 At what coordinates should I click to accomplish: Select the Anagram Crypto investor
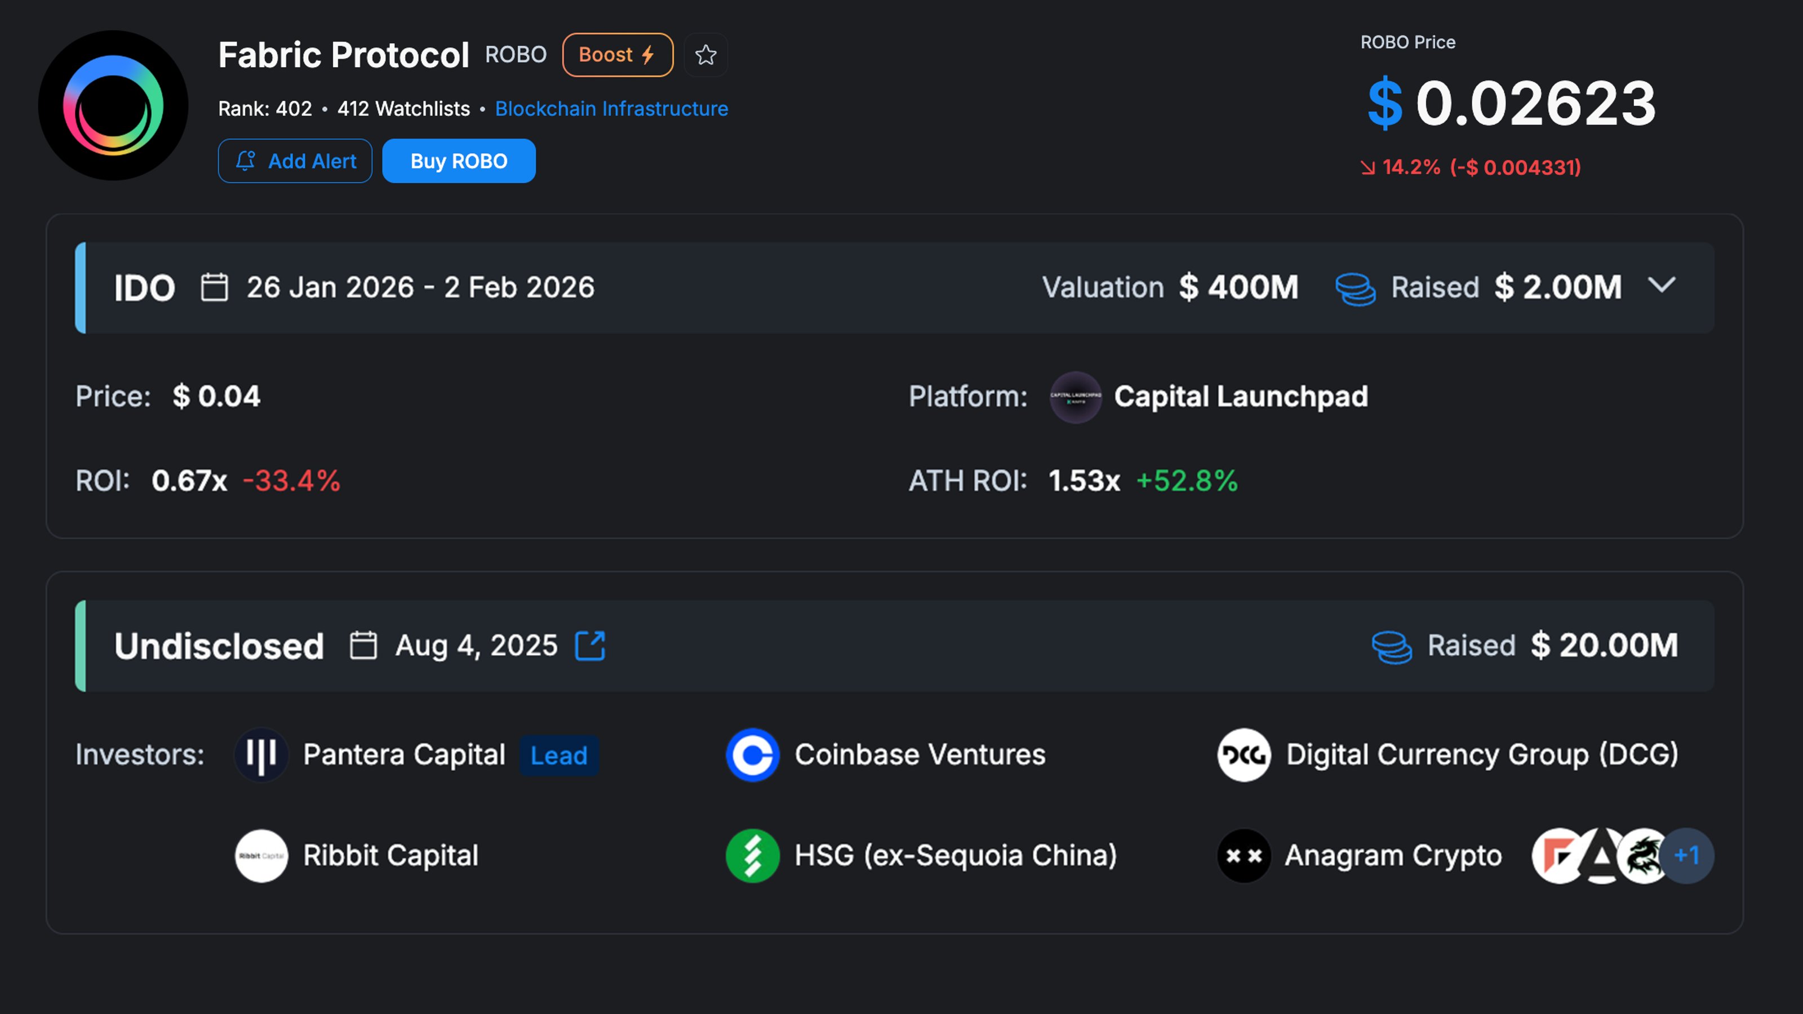(1393, 855)
